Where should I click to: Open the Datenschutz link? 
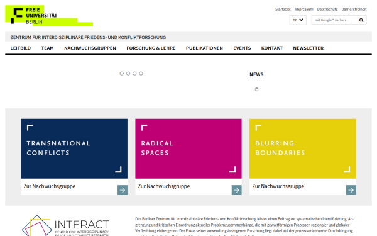(x=327, y=9)
